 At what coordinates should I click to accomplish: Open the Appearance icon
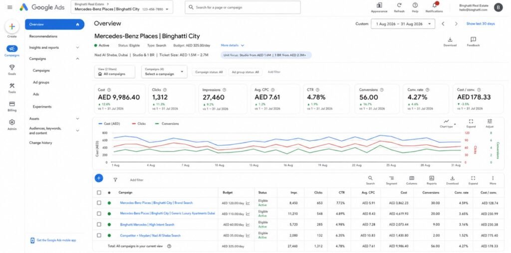[x=379, y=5]
